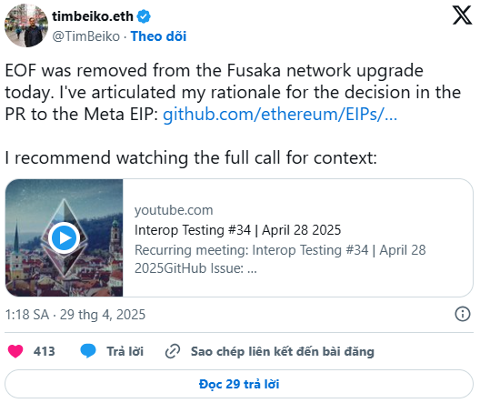Open the github.com/ethereum/EIPs link
This screenshot has height=403, width=480.
[x=280, y=115]
